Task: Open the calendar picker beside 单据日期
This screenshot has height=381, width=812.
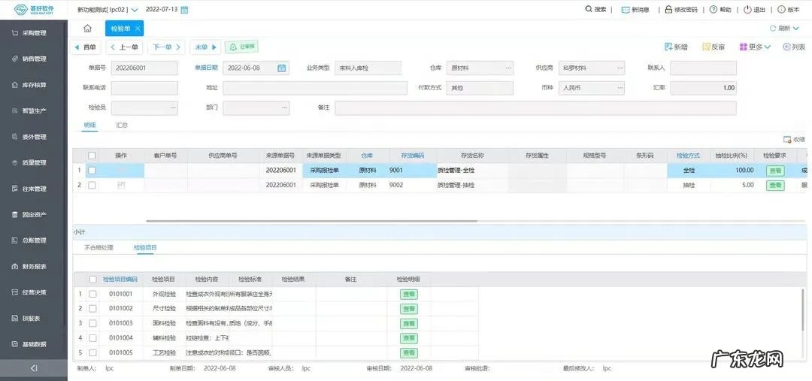Action: coord(282,68)
